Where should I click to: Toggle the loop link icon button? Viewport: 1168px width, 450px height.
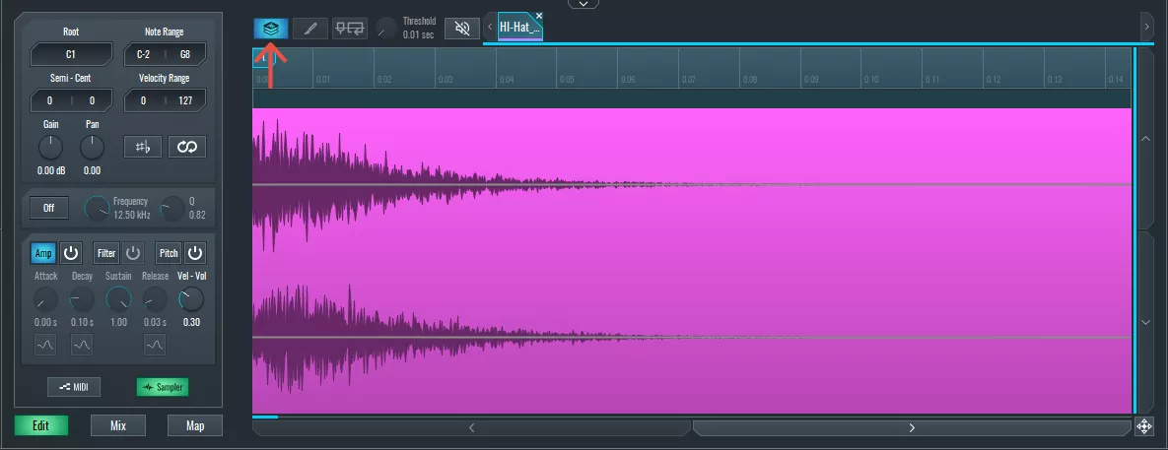(187, 148)
